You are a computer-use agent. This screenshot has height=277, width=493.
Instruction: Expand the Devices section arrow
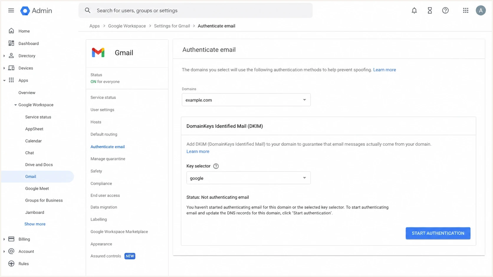coord(4,68)
